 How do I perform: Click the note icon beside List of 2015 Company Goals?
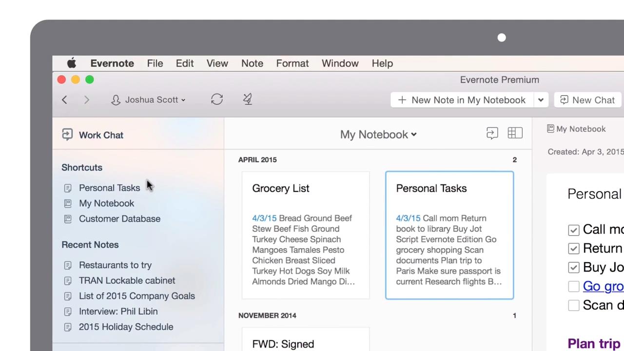68,296
